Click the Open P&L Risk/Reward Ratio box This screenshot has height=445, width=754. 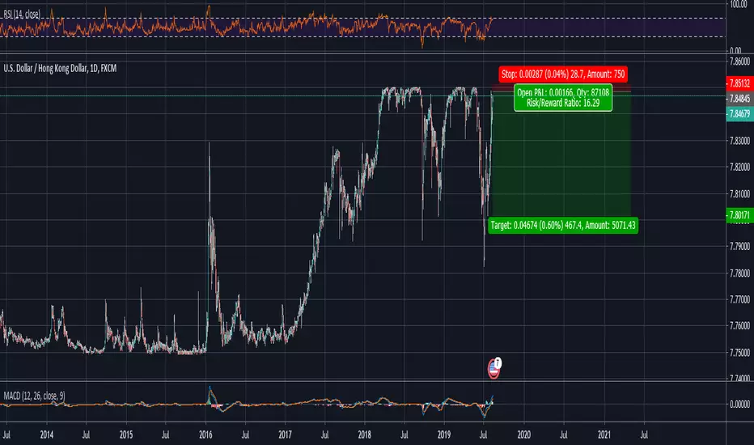[x=563, y=98]
